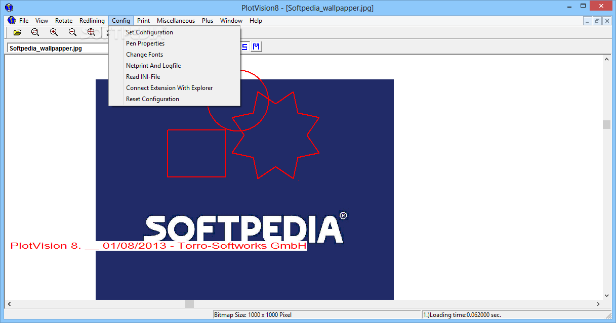Click the open file folder icon
This screenshot has width=616, height=323.
(18, 32)
